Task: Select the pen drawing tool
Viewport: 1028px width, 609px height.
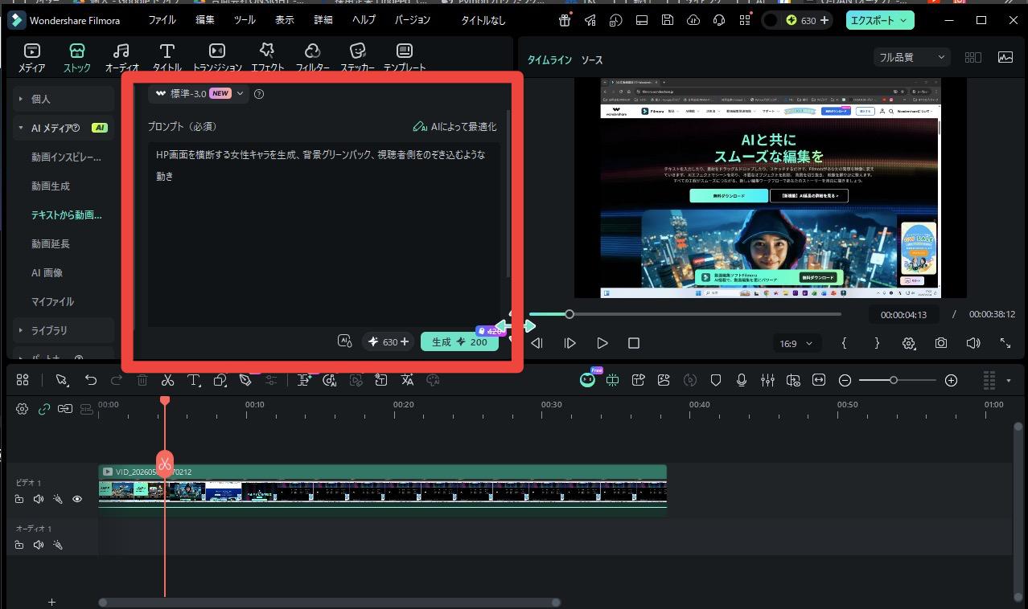Action: 245,380
